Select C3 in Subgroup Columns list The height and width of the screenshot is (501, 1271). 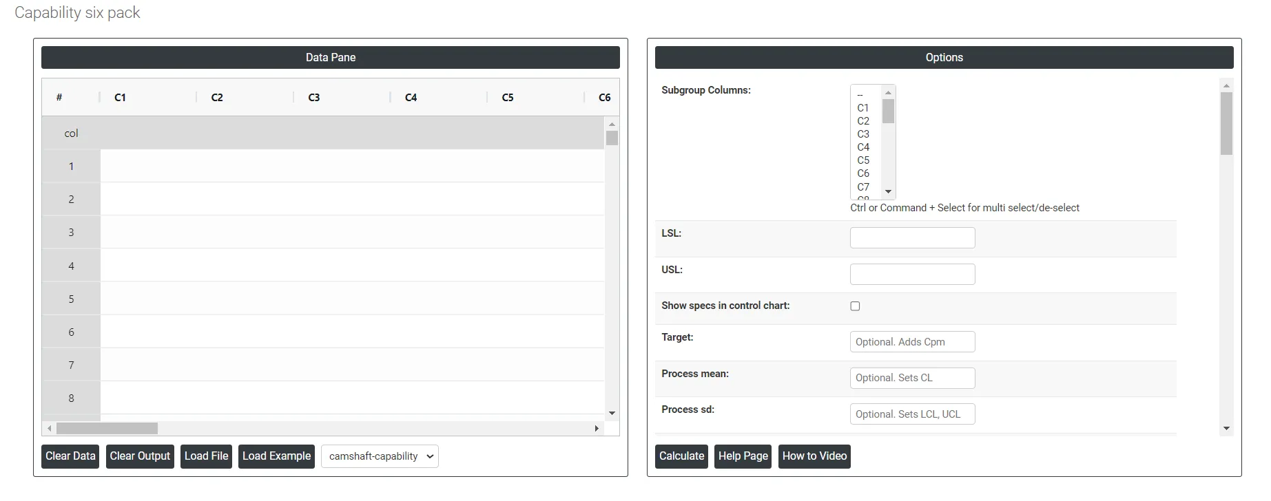pos(866,134)
